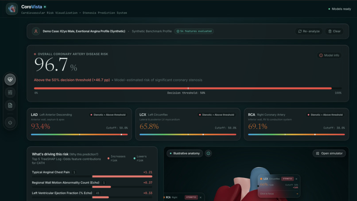Click the Increases risk legend entry
Viewport: 357px width, 201px height.
coord(116,158)
